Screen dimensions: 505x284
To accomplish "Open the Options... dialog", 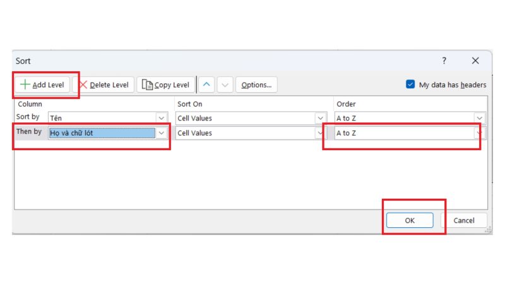I will pos(256,85).
